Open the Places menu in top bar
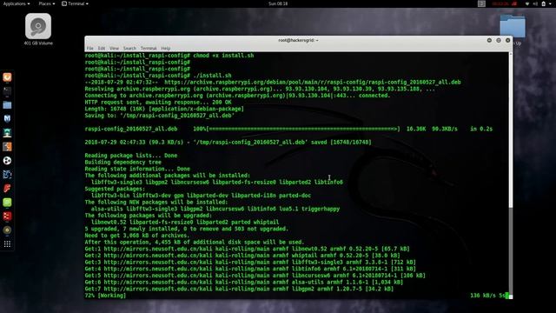Screen dimensions: 556x313 click(47, 3)
